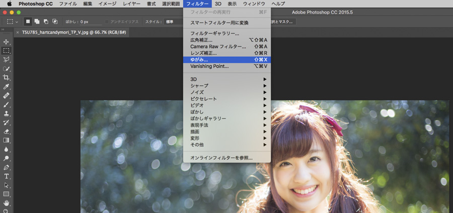Select the Rectangular Marquee tool in toolbox
The image size is (453, 213).
coord(6,50)
